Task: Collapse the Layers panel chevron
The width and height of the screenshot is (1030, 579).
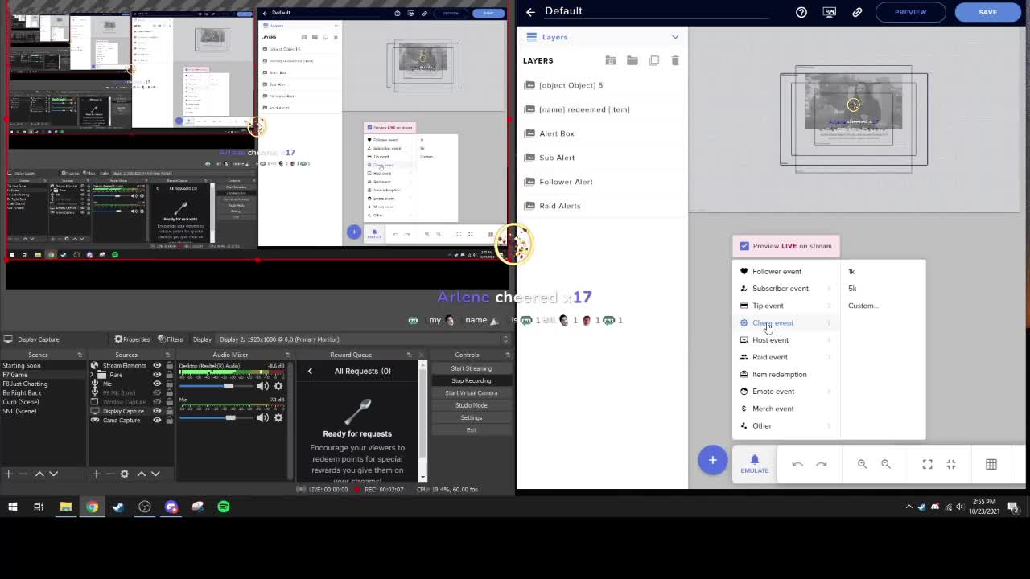Action: point(675,37)
